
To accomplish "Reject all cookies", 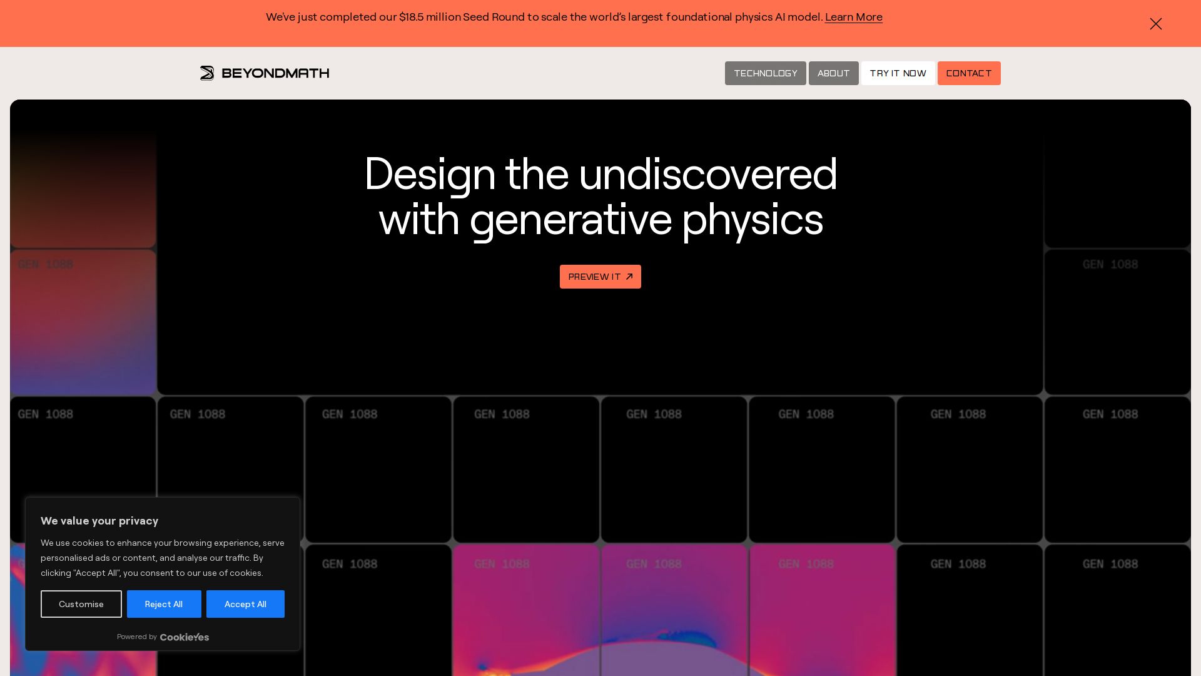I will click(x=164, y=604).
